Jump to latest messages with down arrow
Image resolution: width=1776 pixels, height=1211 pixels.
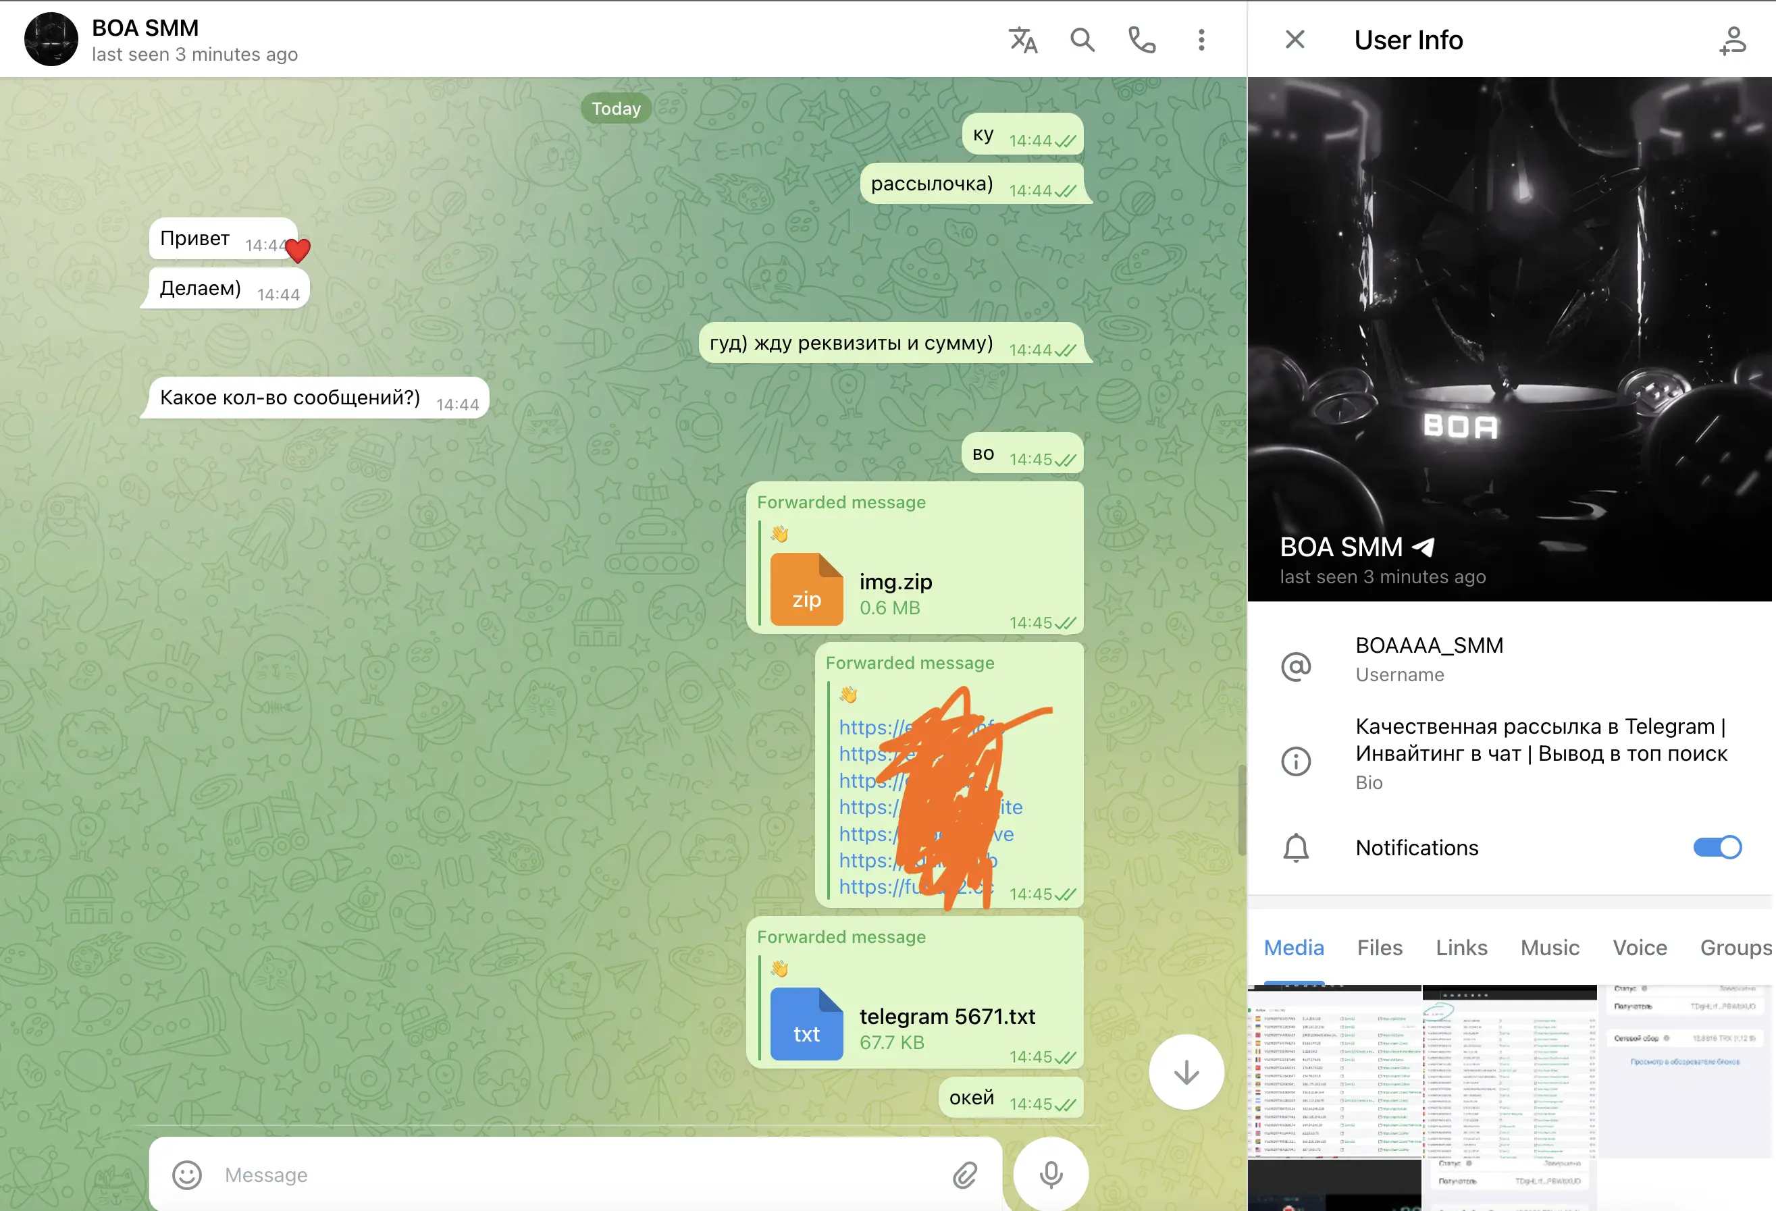[x=1186, y=1072]
